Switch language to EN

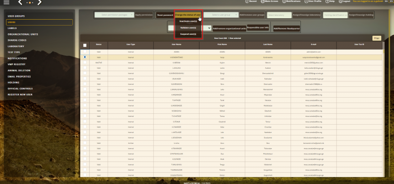[x=391, y=1]
